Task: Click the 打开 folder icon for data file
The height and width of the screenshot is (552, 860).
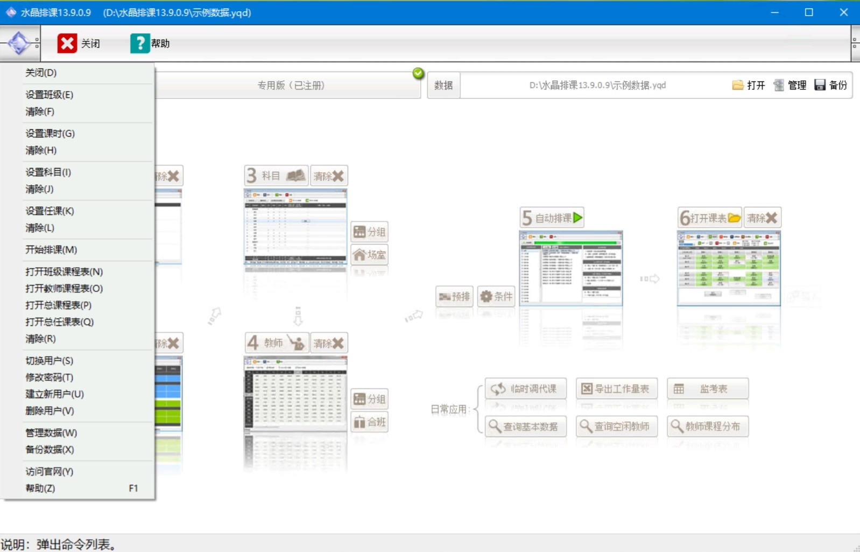Action: click(738, 85)
